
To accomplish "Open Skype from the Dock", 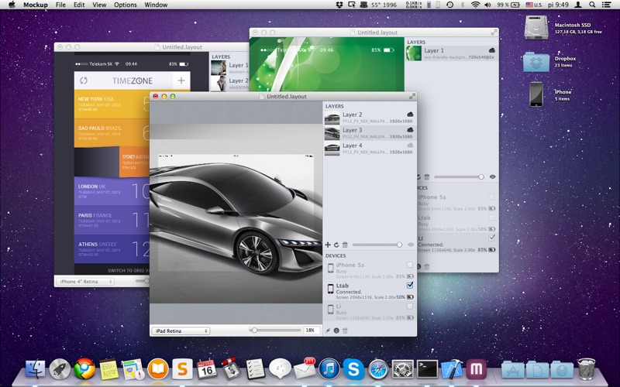I will [x=353, y=369].
